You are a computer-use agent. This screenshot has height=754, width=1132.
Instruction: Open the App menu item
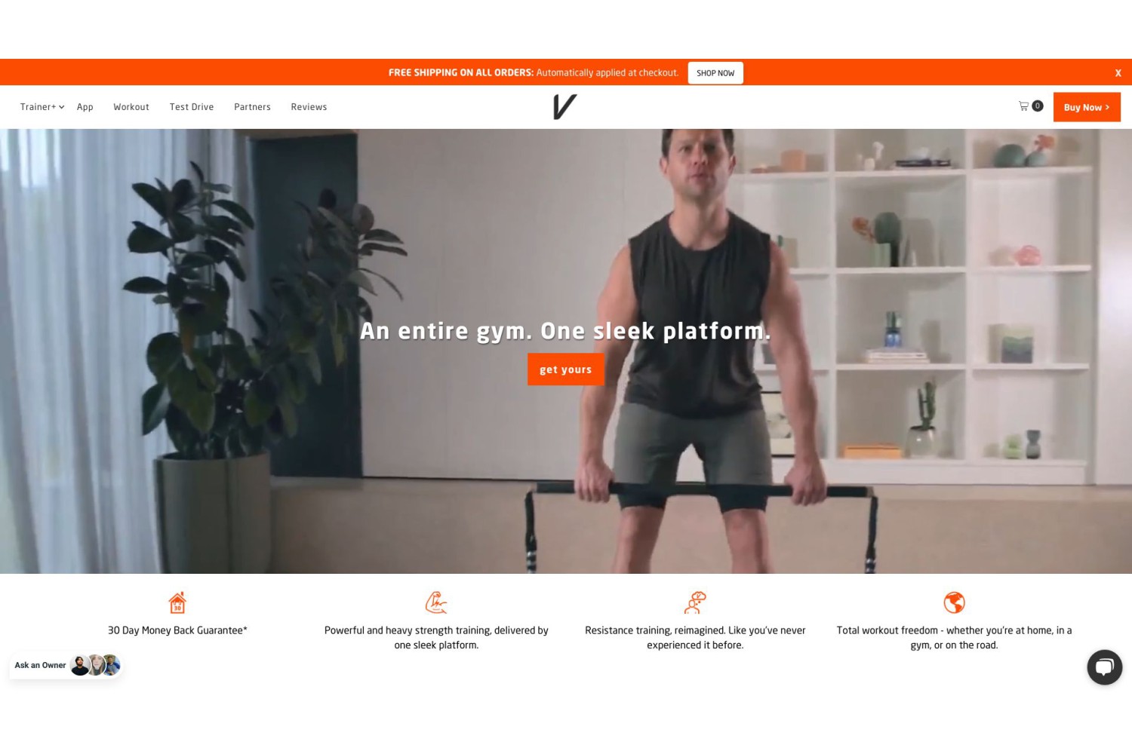[85, 107]
